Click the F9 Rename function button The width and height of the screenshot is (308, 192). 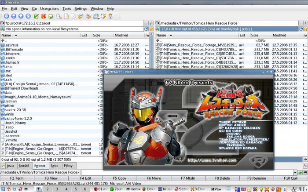[257, 178]
